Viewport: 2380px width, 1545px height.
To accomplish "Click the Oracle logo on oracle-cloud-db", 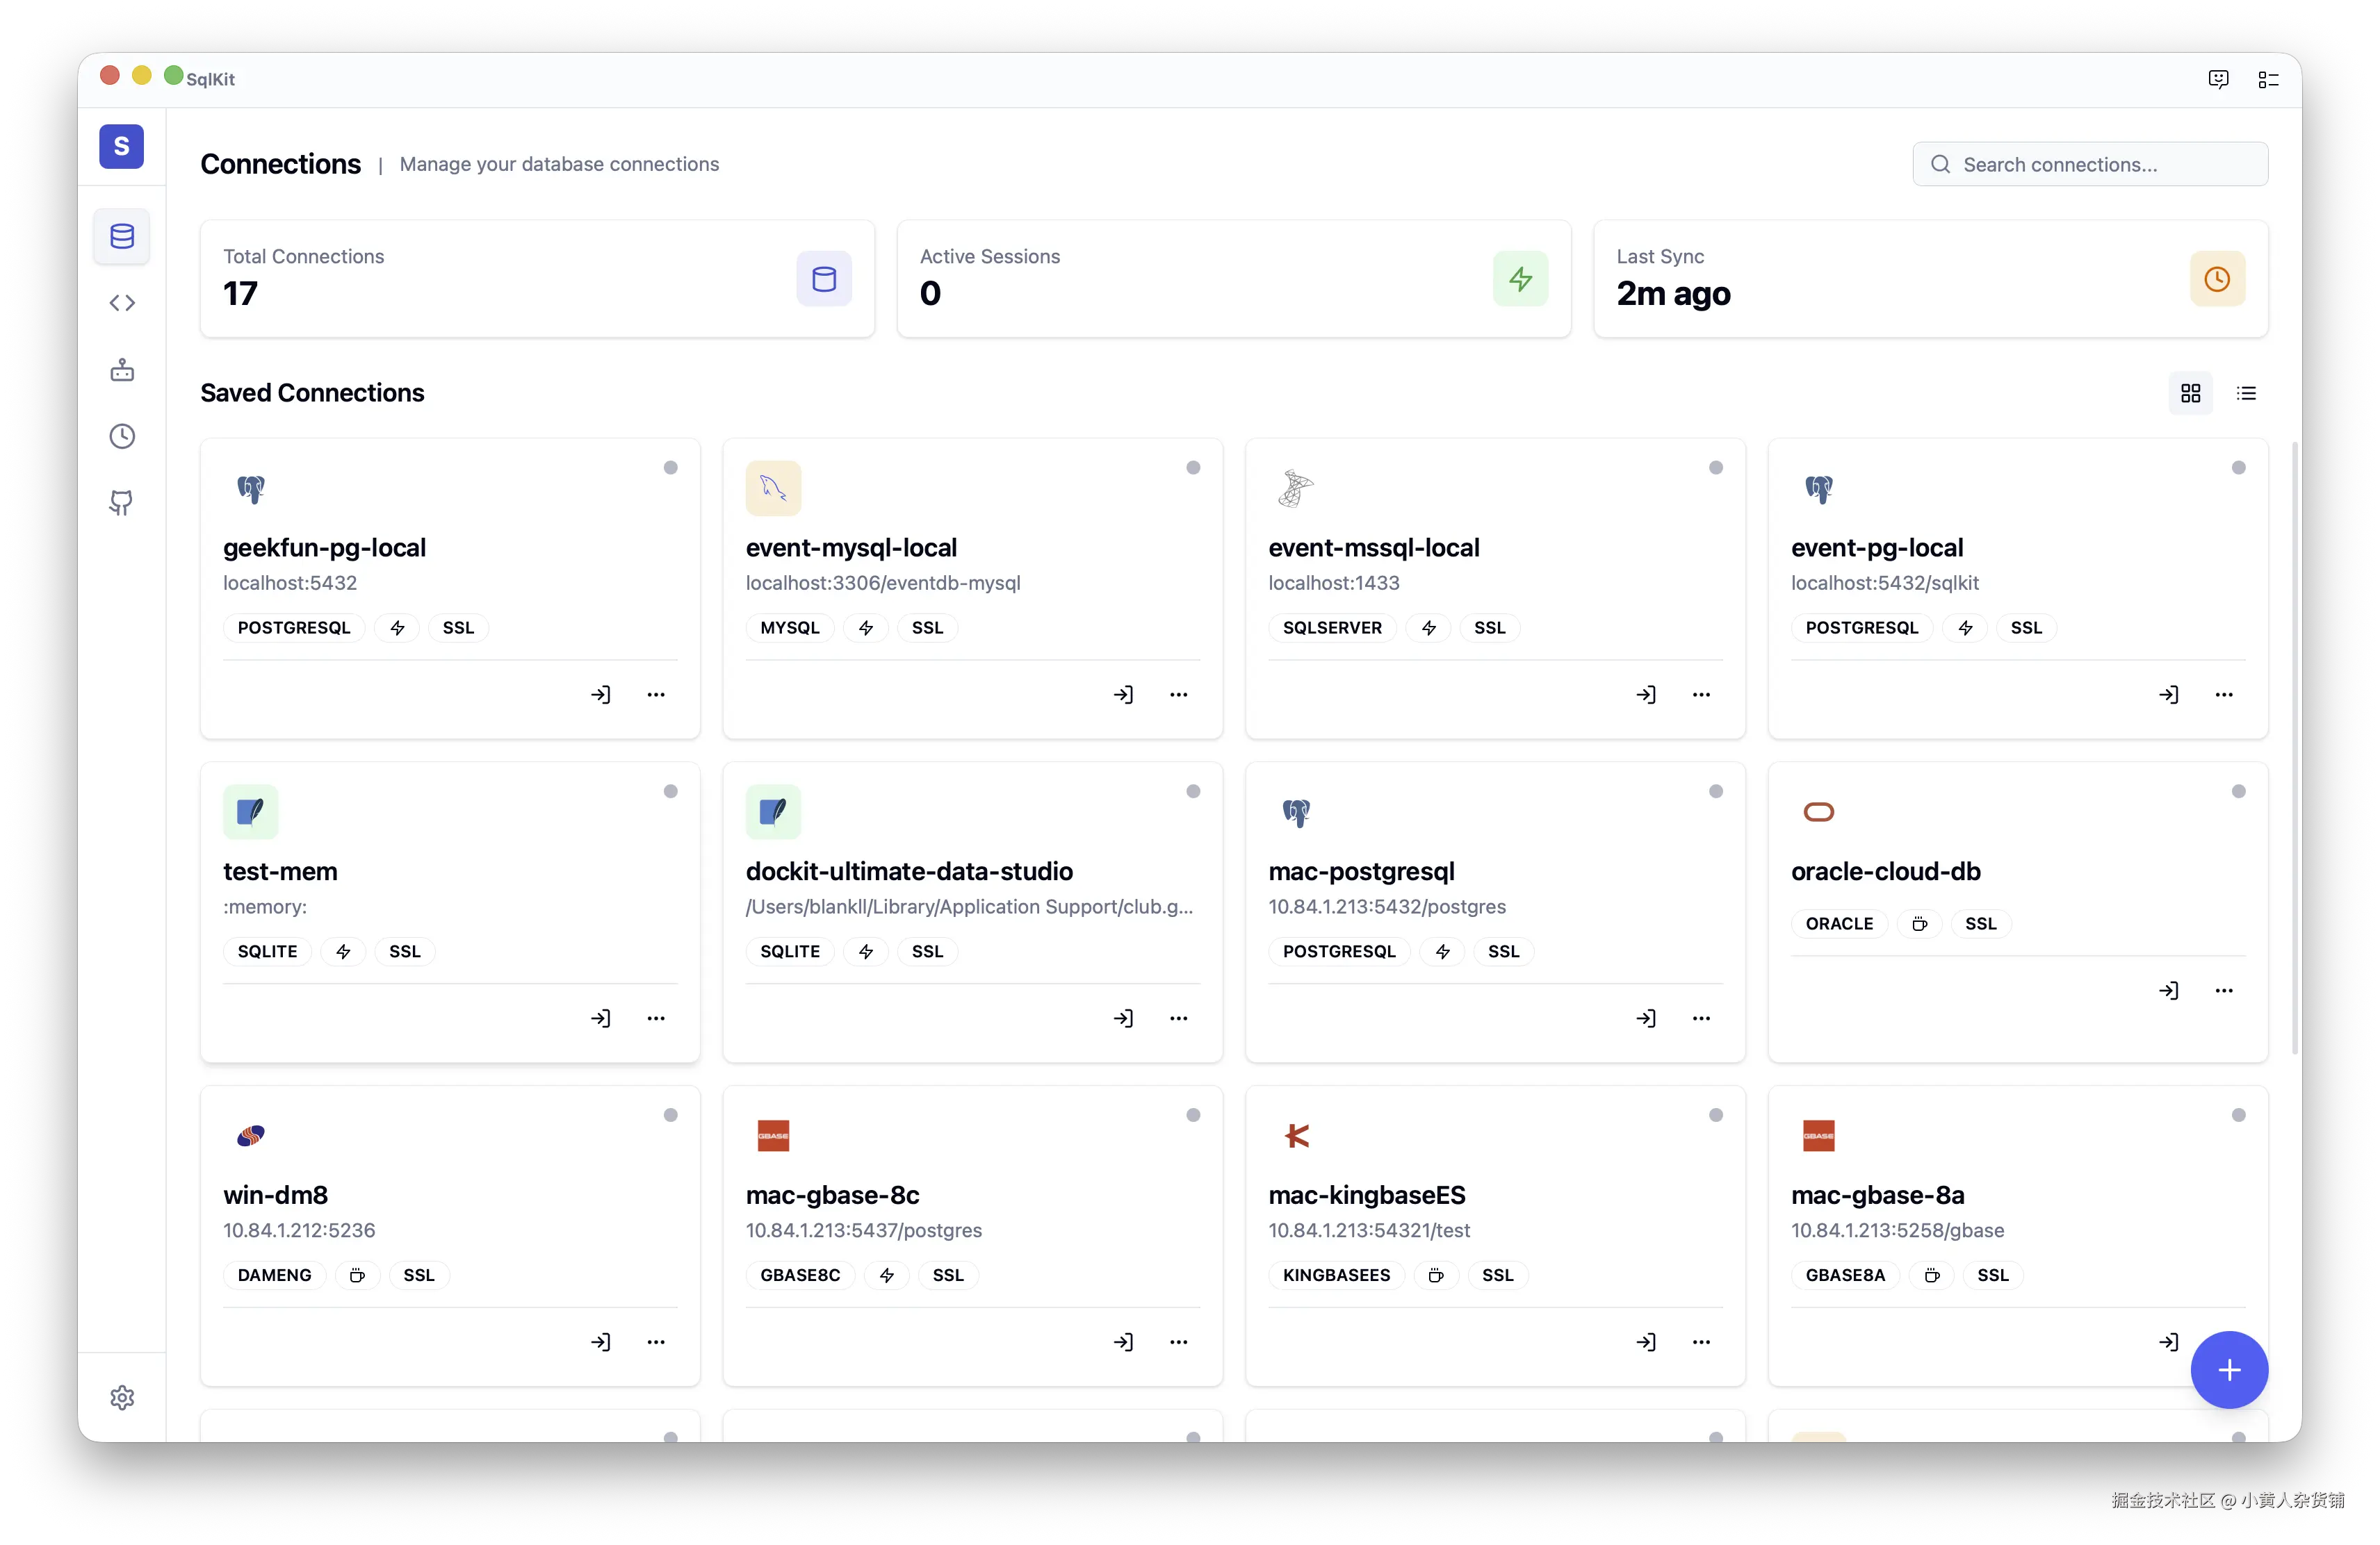I will click(x=1818, y=813).
